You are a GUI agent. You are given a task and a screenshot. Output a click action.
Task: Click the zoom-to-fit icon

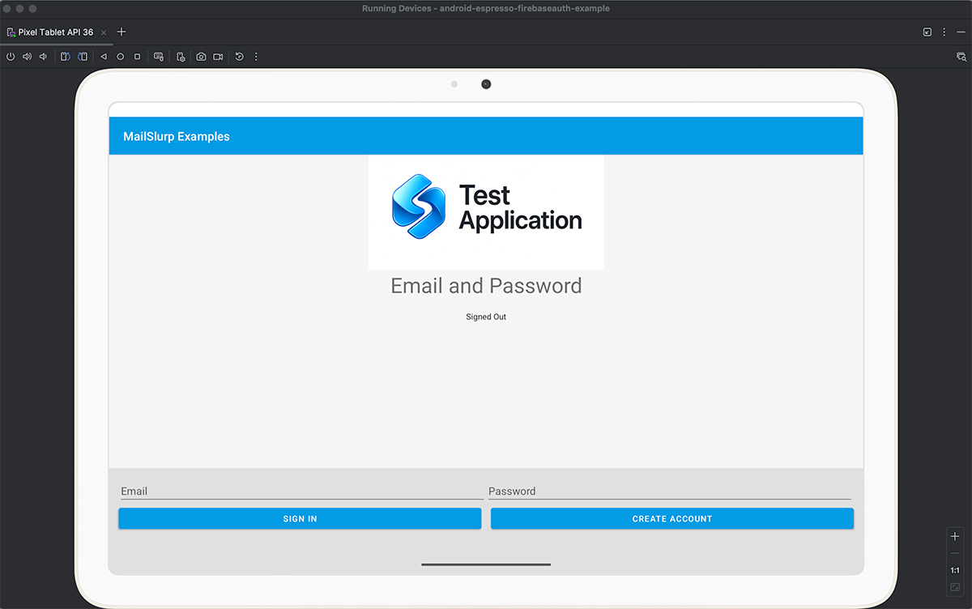[x=955, y=587]
